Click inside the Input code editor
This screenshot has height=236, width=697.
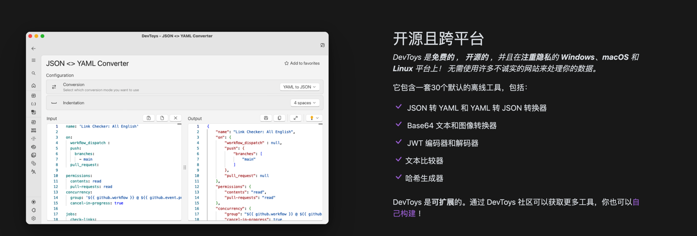(114, 172)
